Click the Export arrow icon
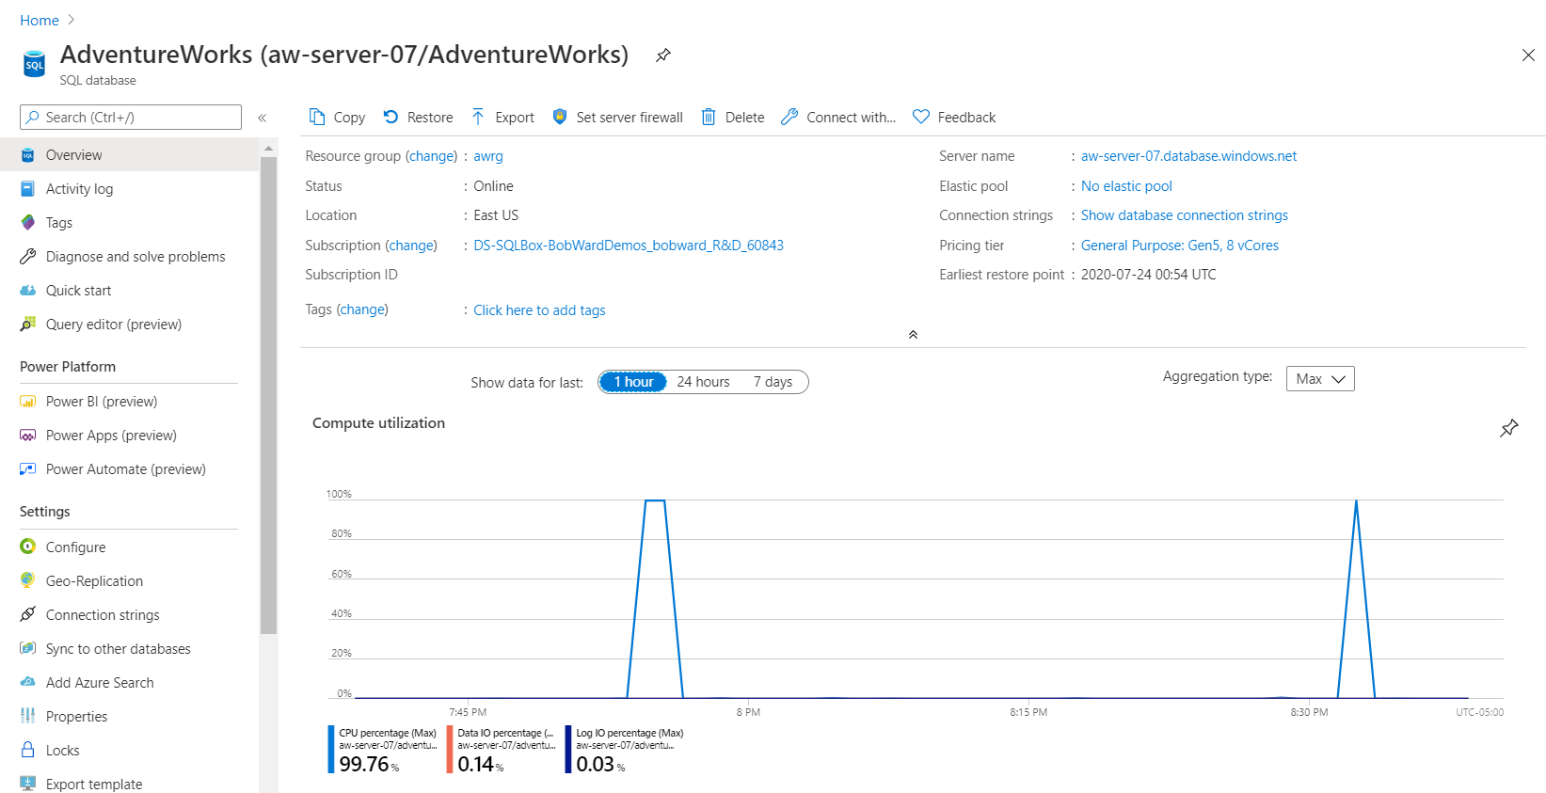 point(478,117)
